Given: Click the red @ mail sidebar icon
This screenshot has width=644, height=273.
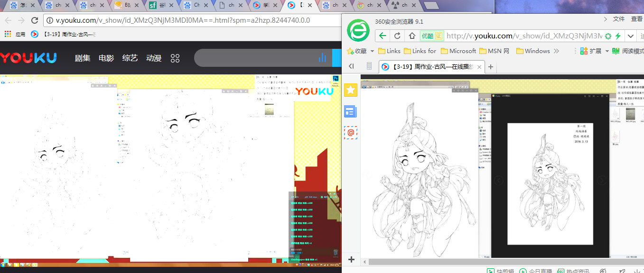Looking at the screenshot, I should pos(351,133).
